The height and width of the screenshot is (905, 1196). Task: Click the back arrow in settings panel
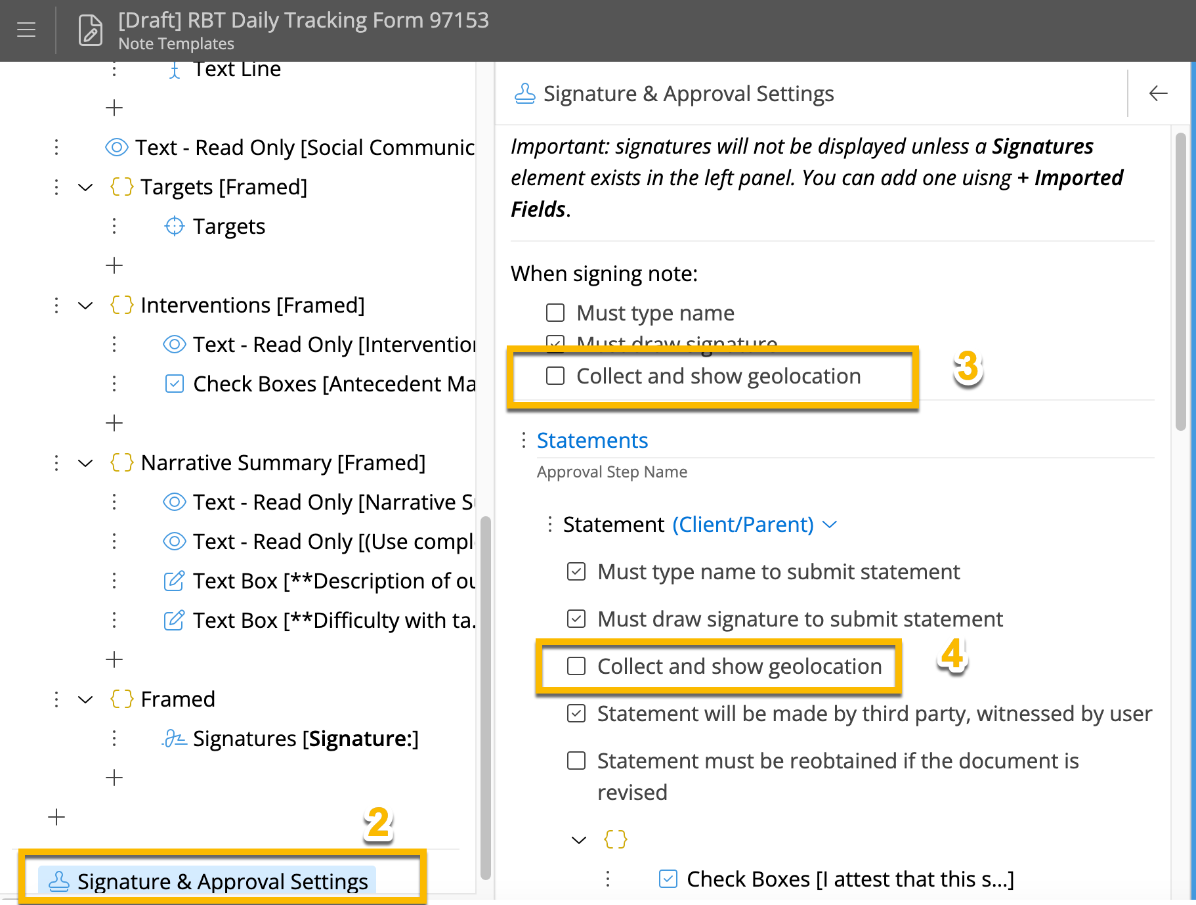coord(1158,93)
